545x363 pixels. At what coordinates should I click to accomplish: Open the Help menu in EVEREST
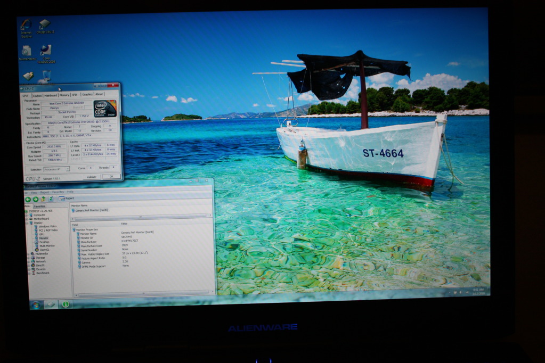[x=70, y=192]
